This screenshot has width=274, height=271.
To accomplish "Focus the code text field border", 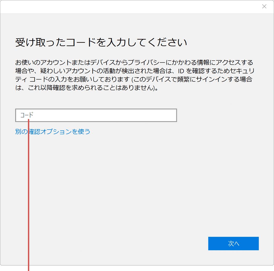I will coord(96,109).
